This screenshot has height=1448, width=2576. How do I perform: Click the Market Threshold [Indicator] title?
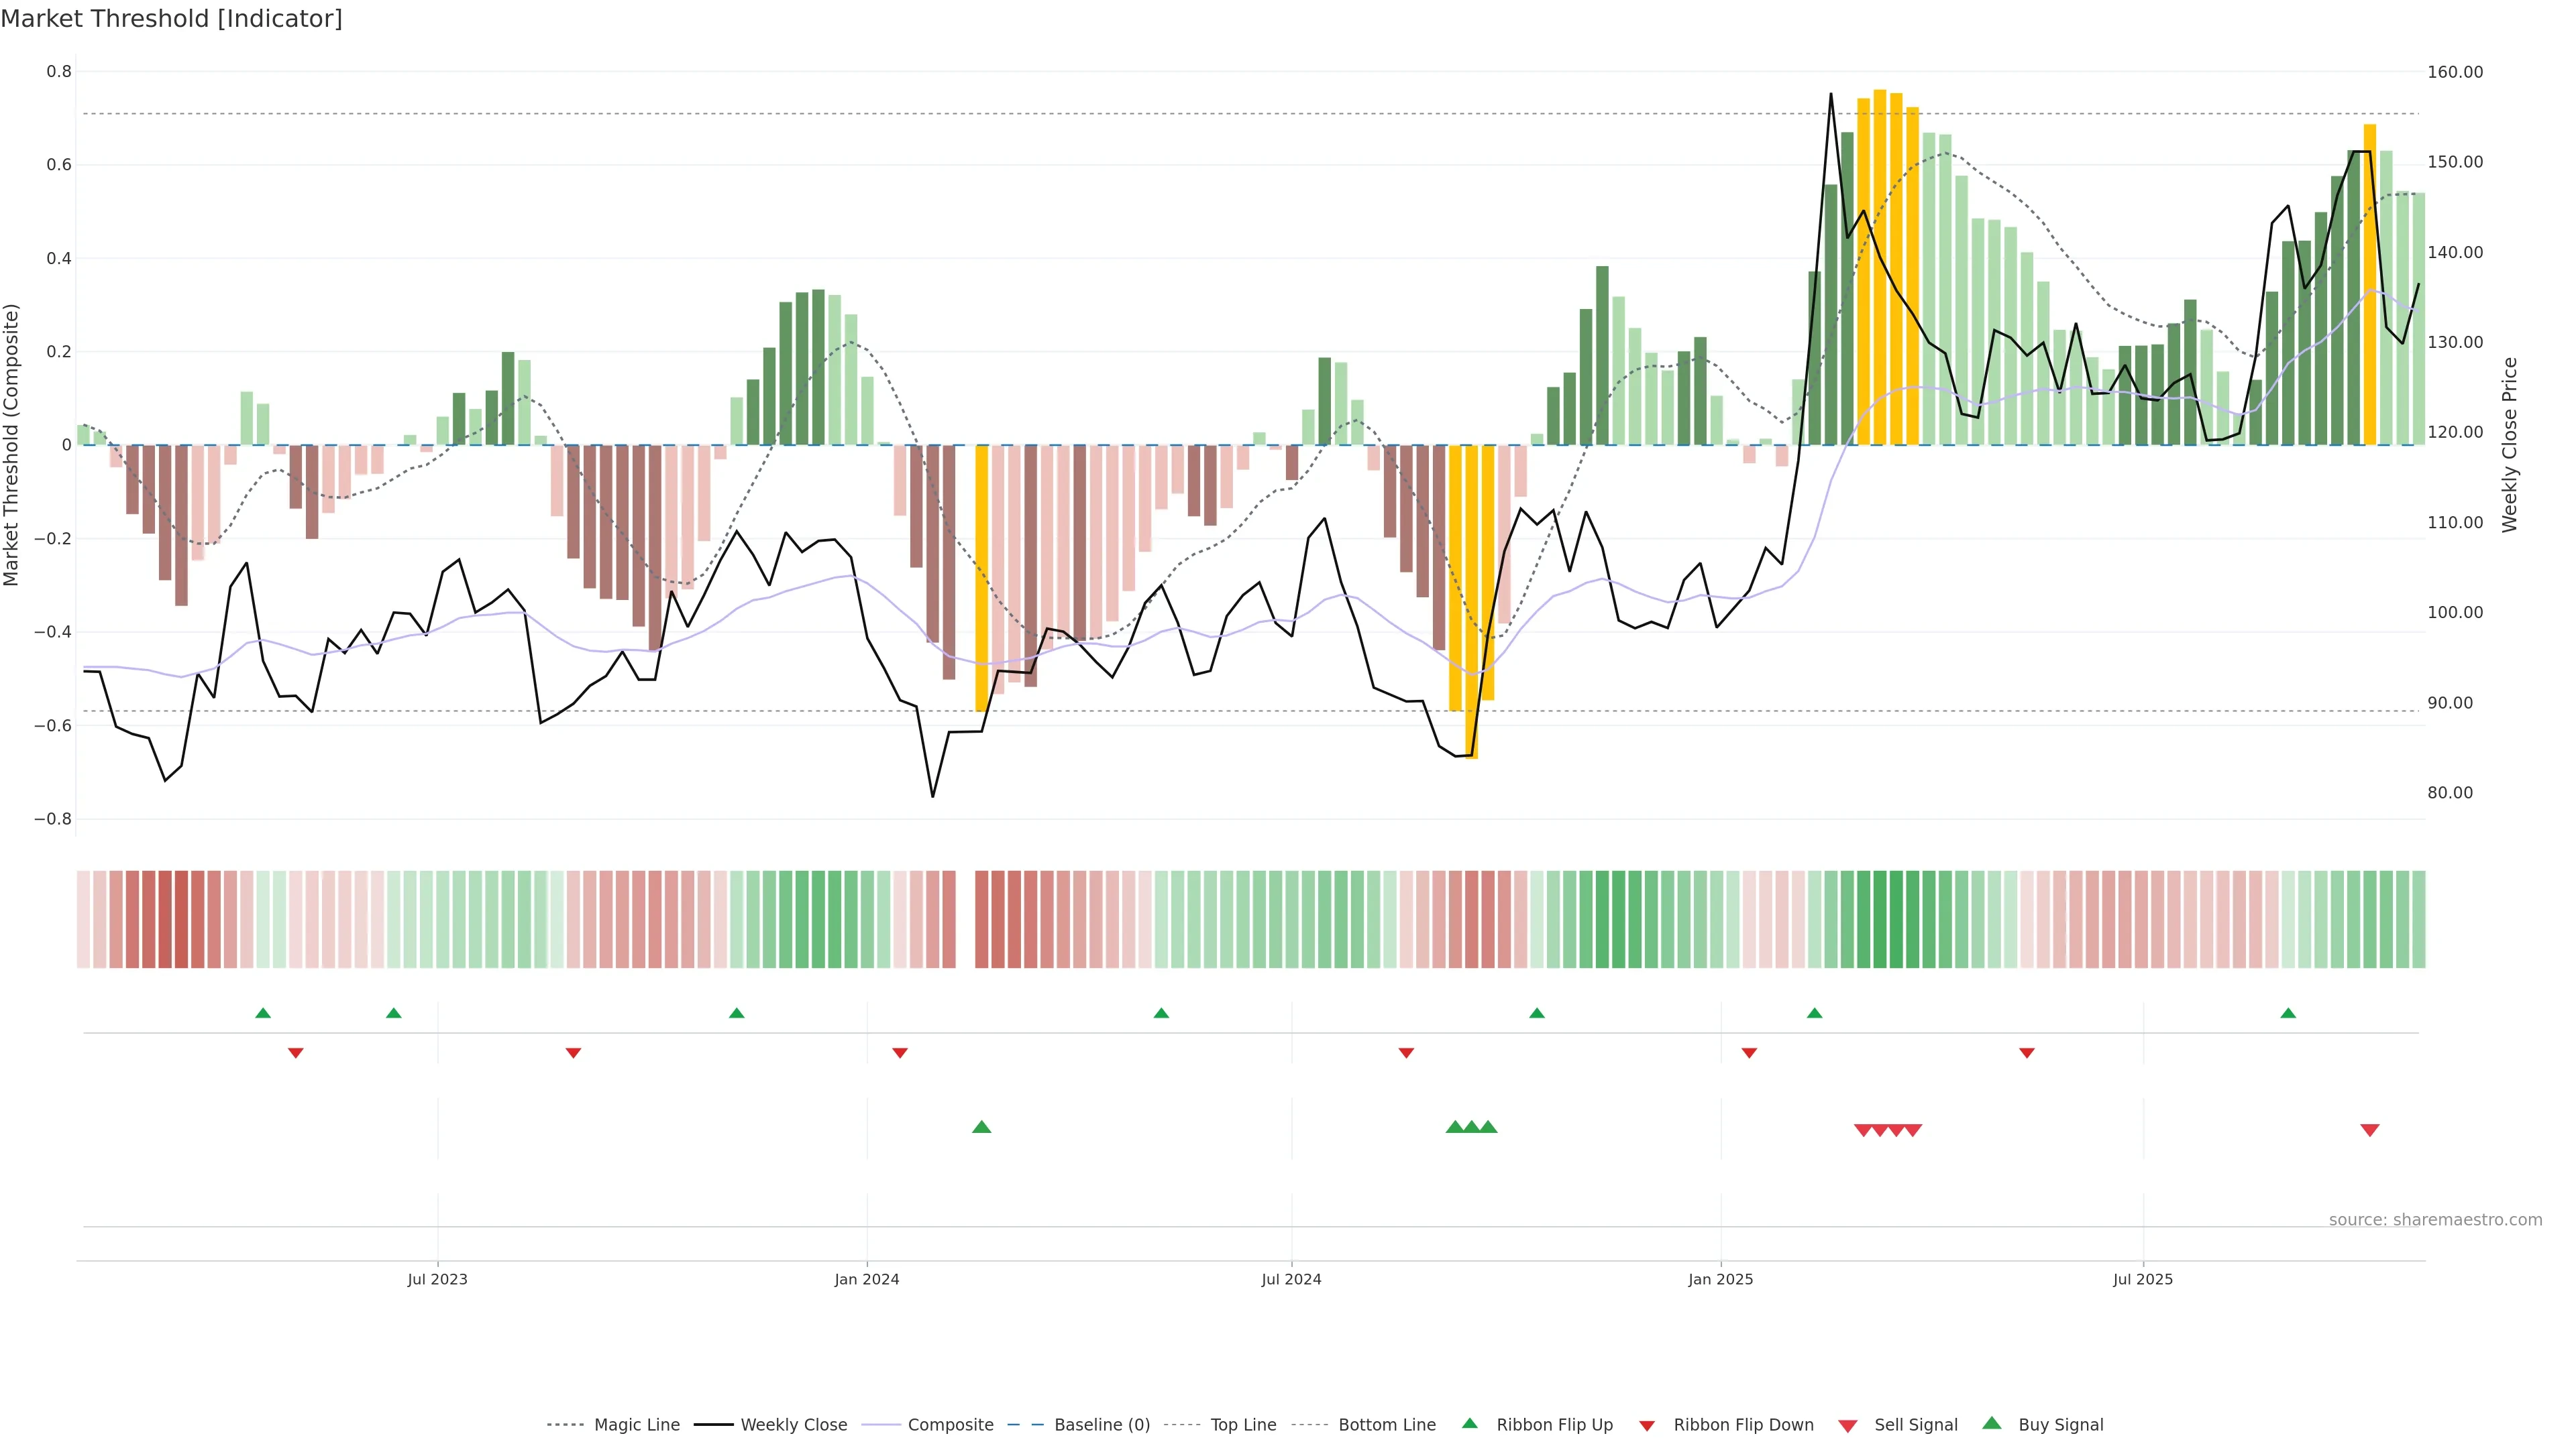pos(171,19)
